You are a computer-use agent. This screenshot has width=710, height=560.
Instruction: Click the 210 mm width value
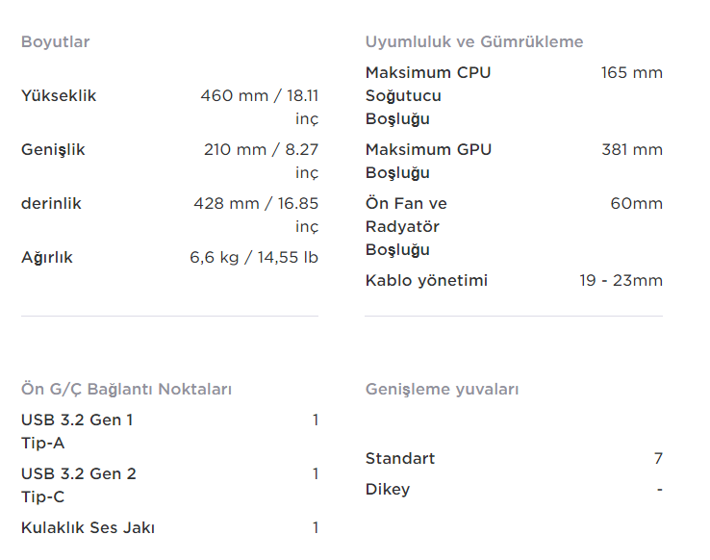(x=260, y=150)
